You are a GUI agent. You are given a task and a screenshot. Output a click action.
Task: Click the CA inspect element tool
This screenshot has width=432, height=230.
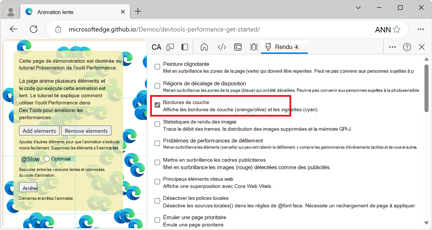[x=156, y=47]
